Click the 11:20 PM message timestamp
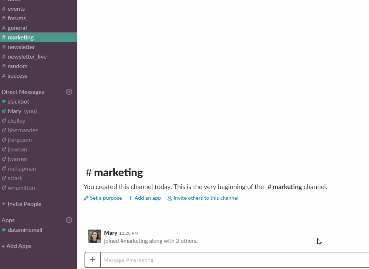This screenshot has height=269, width=369. coord(129,233)
